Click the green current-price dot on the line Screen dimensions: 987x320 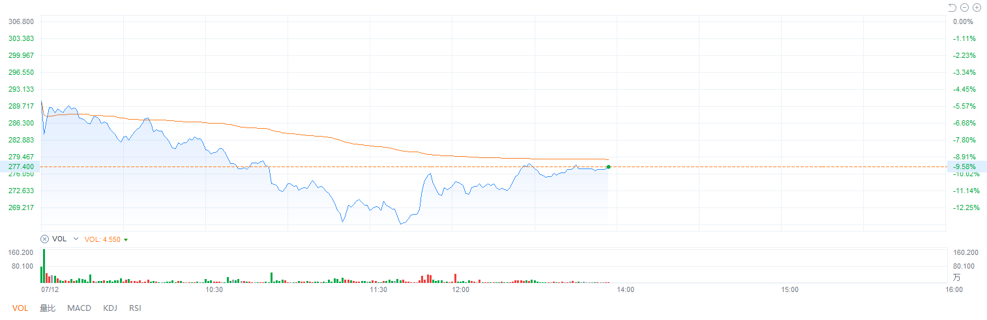tap(608, 167)
